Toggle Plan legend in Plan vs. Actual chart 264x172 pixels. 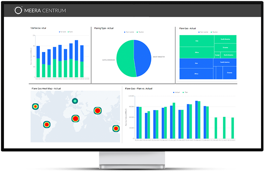point(185,92)
